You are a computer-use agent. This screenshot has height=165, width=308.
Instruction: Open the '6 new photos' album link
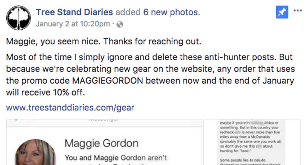coord(171,12)
